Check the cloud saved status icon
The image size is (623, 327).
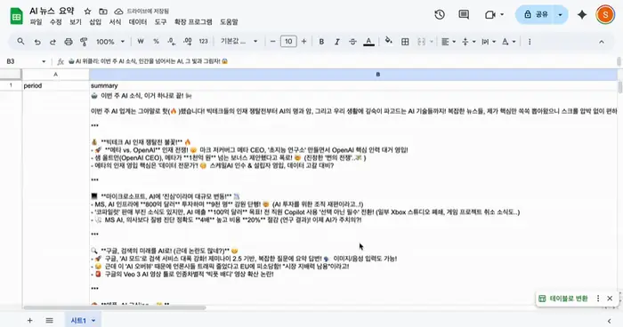point(118,12)
